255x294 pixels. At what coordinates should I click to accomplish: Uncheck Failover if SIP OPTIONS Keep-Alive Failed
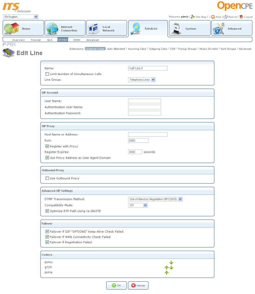pos(47,232)
